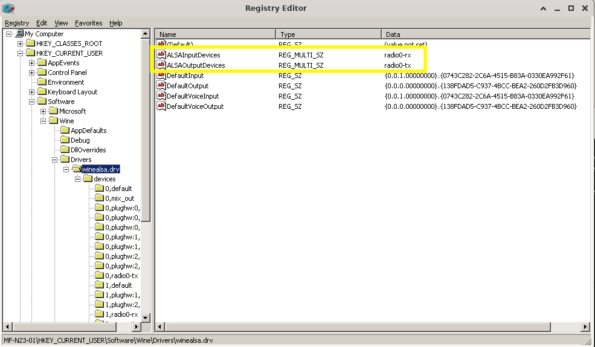Click the Registry Editor title bar icon
Screen dimensions: 595x347
click(x=8, y=8)
